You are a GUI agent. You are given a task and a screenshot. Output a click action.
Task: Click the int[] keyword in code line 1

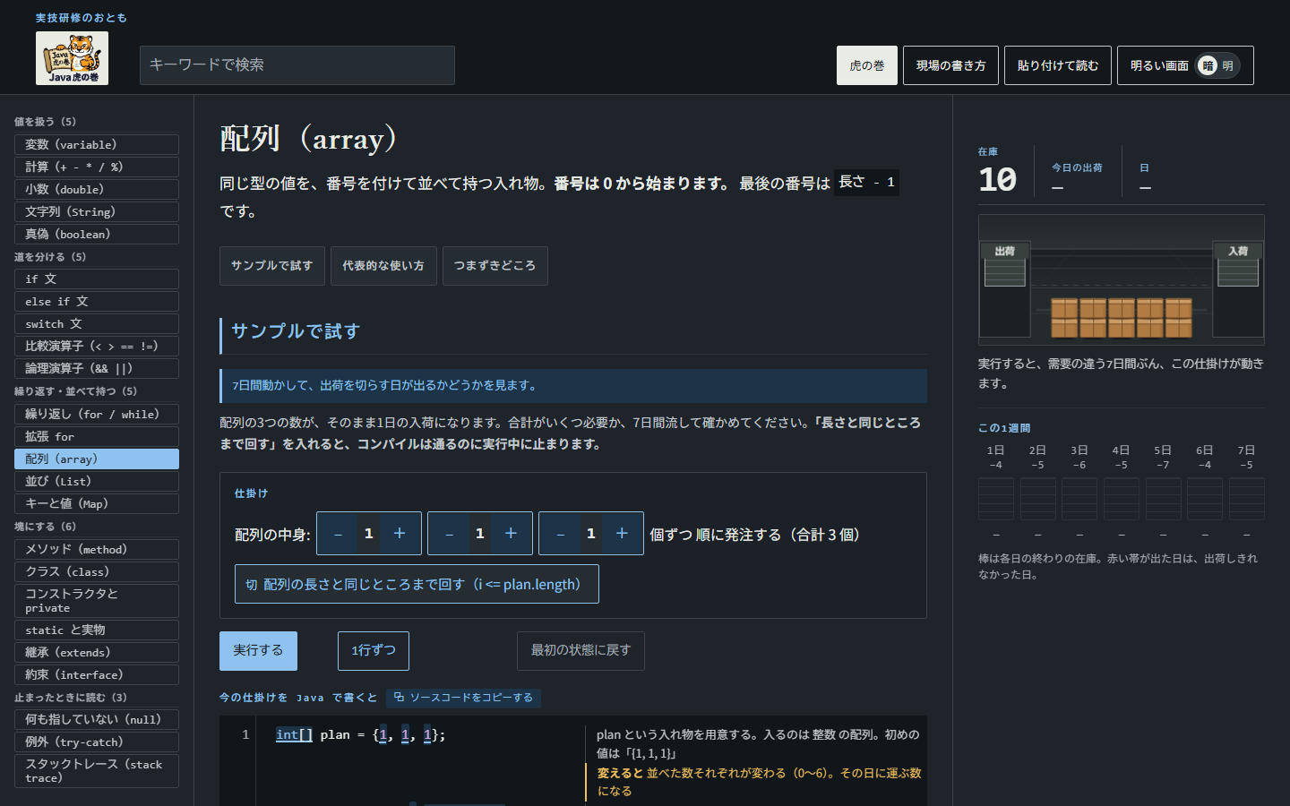tap(294, 734)
